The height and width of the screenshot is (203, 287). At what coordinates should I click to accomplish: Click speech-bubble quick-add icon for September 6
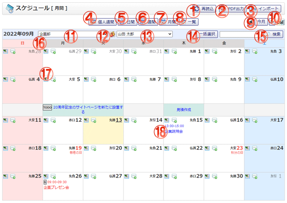point(94,79)
